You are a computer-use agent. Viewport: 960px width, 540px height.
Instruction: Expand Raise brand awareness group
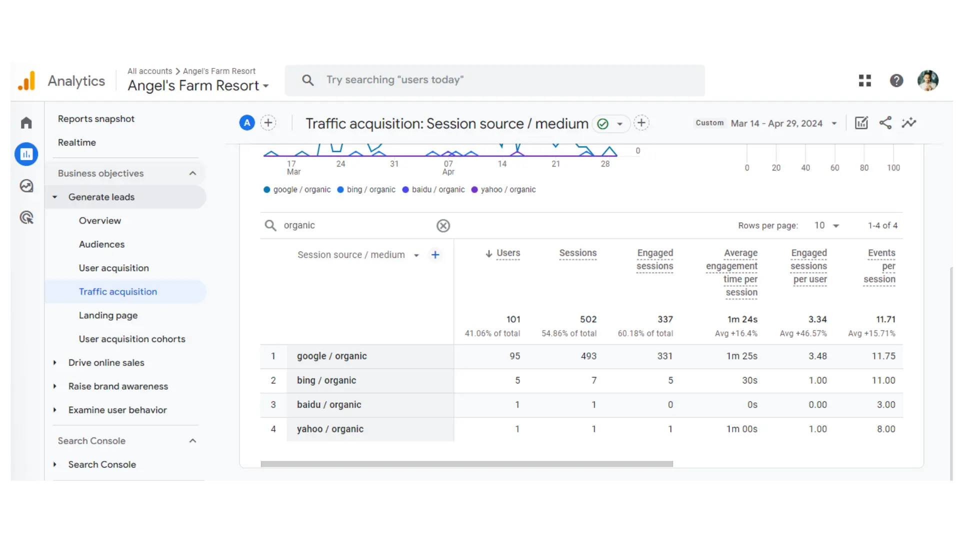[x=55, y=386]
